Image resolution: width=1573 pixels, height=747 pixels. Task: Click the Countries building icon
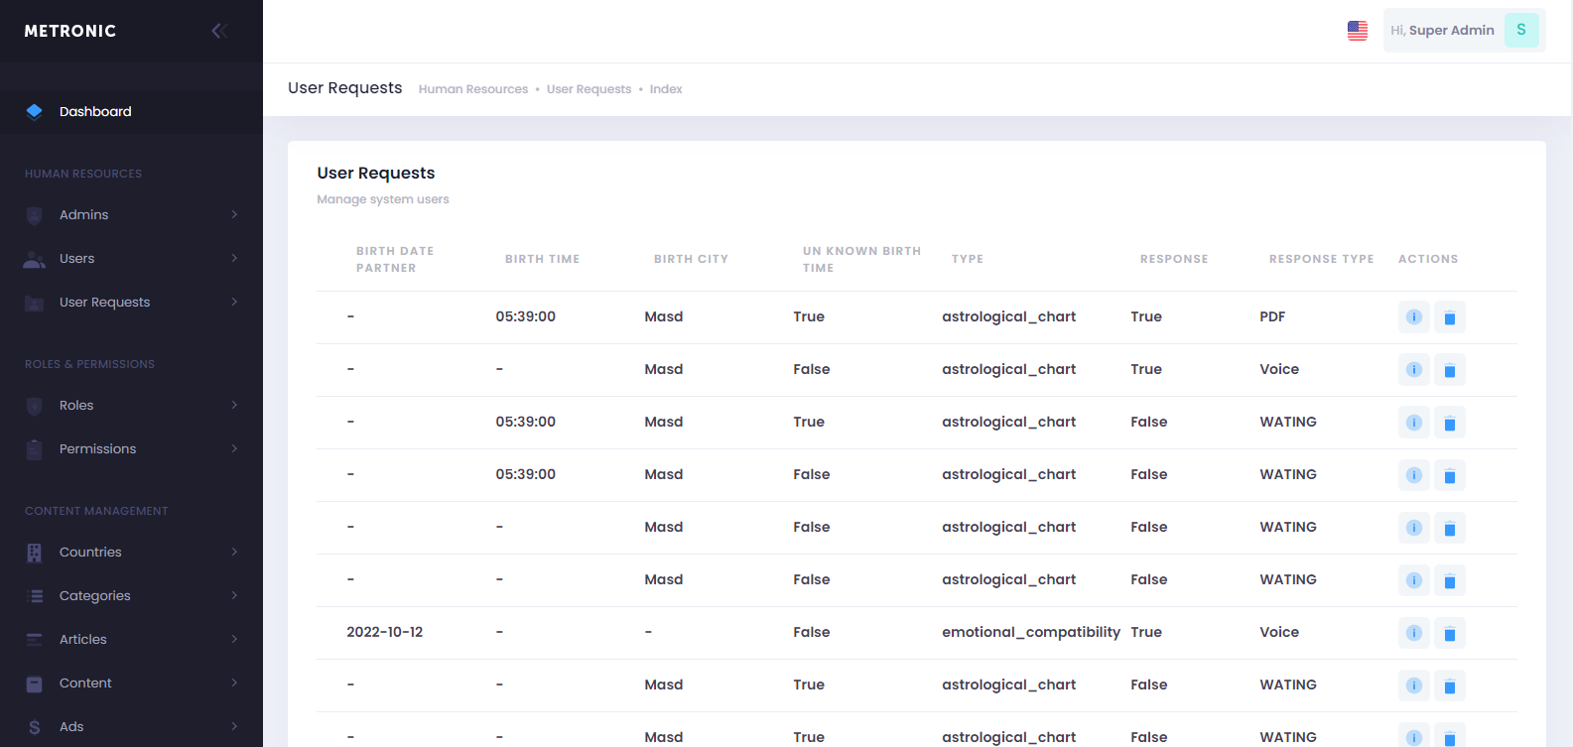coord(35,553)
